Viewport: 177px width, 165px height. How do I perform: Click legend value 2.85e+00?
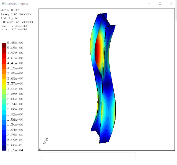point(15,94)
